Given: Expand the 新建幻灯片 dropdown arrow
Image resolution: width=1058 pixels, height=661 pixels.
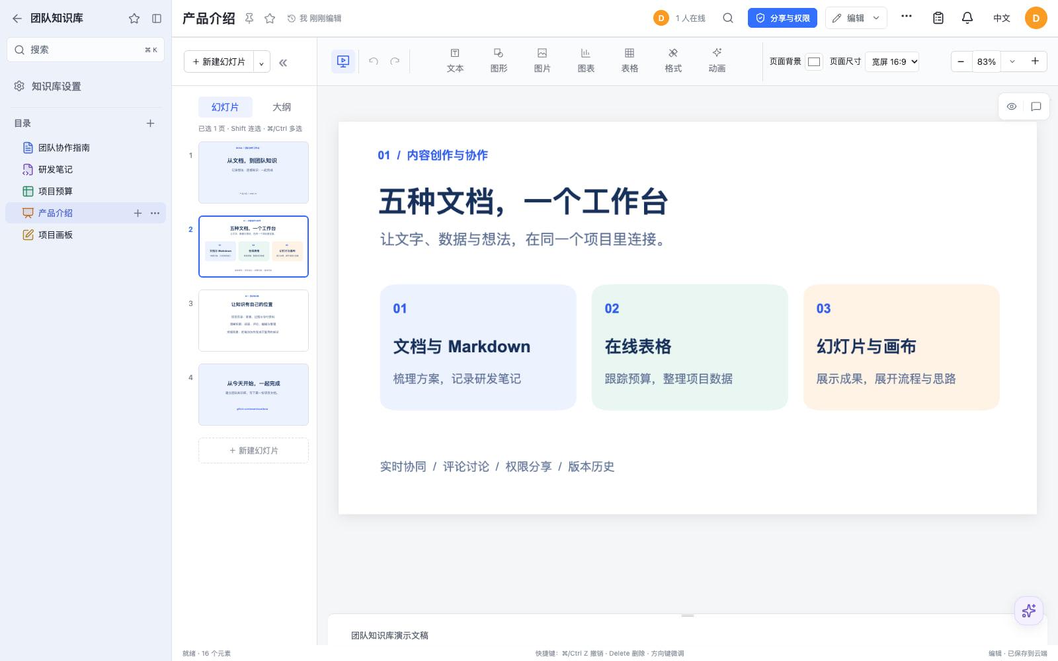Looking at the screenshot, I should [x=262, y=62].
